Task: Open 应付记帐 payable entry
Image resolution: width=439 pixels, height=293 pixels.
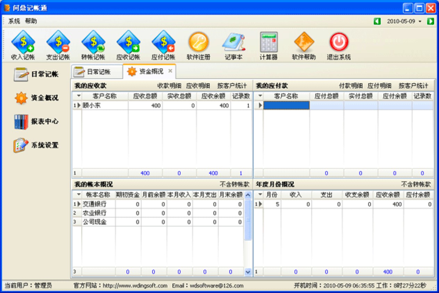Action: tap(163, 45)
